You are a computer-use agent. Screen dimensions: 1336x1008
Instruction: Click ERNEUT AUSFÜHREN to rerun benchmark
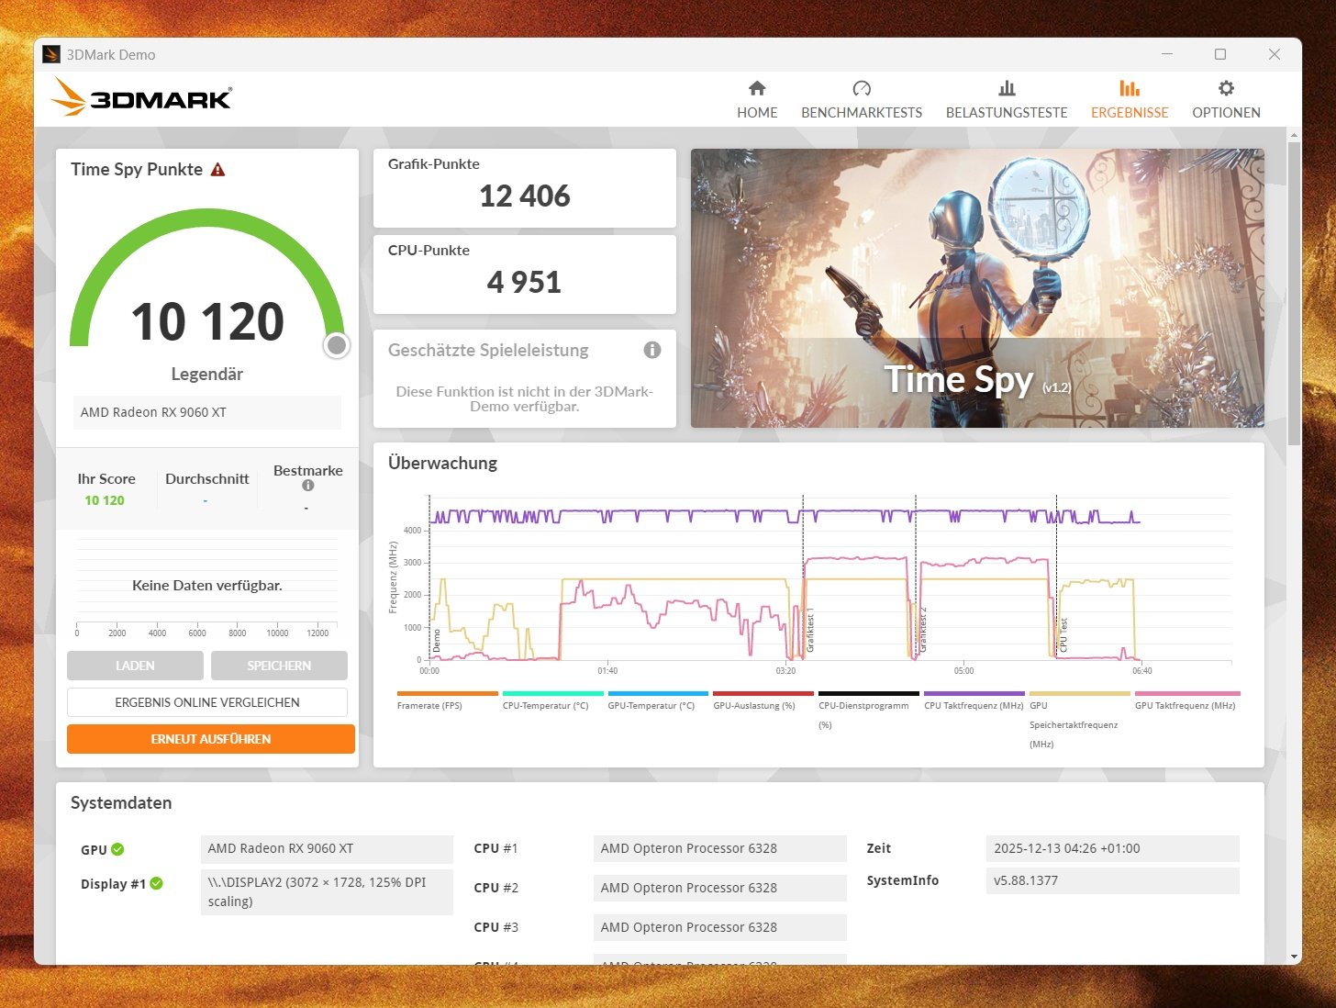click(x=211, y=739)
